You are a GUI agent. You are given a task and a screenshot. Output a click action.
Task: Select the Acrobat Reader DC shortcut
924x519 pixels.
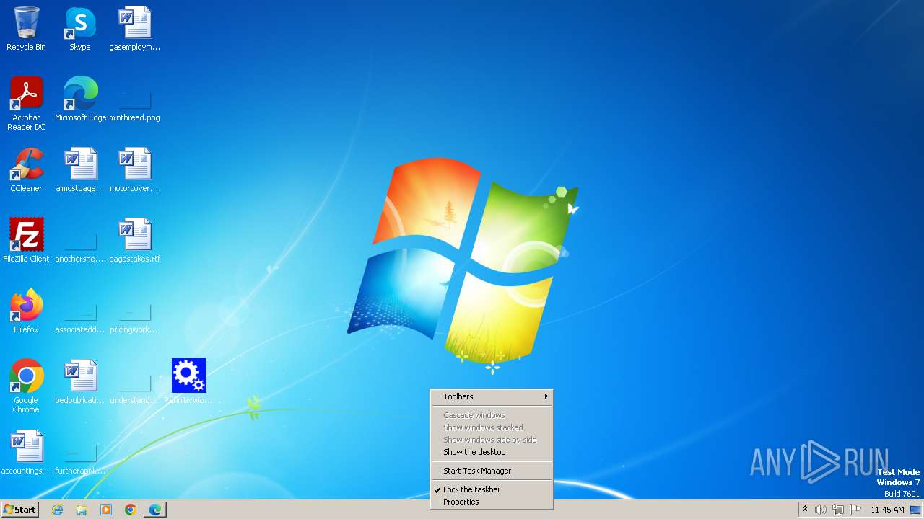[26, 104]
